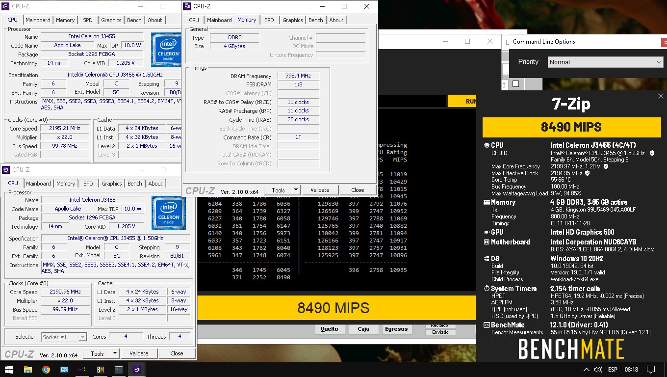Toggle the small checkbox under Command Line Options
This screenshot has width=667, height=377.
click(515, 84)
